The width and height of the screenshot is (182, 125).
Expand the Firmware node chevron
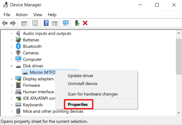[x=12, y=85]
